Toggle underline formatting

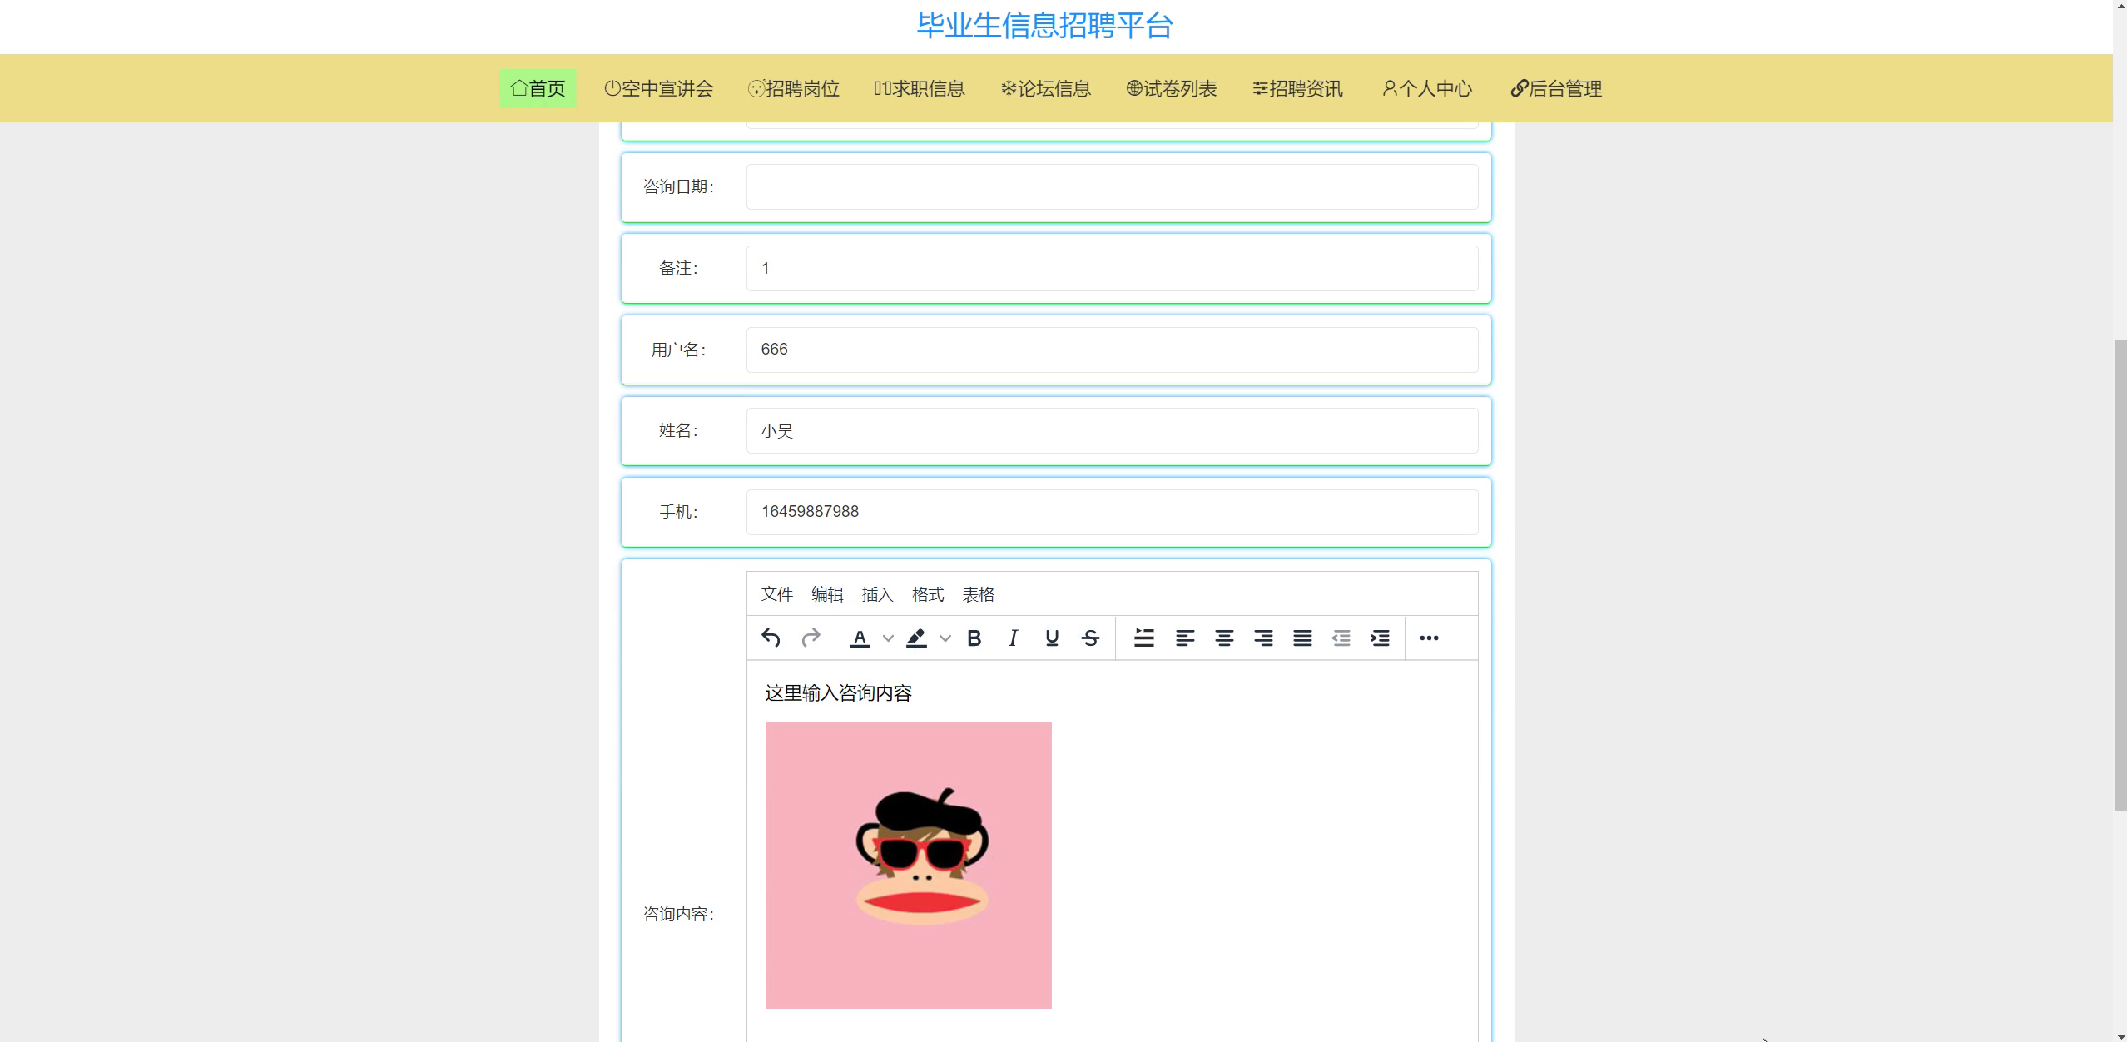pos(1052,638)
